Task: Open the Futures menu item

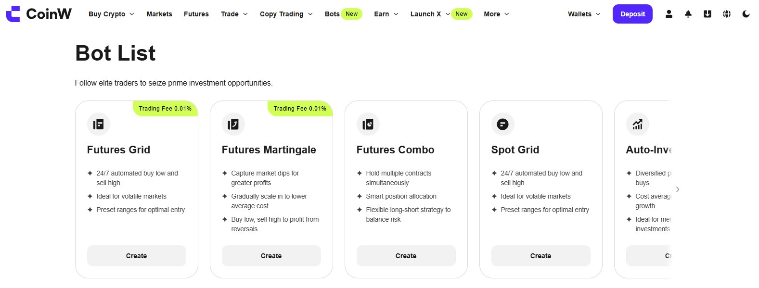Action: pos(196,14)
